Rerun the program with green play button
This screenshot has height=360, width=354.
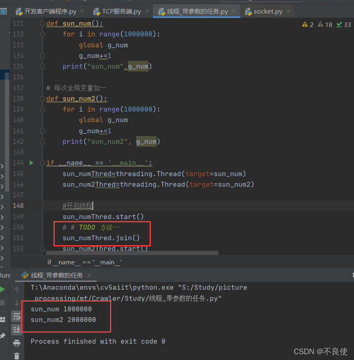[x=2, y=289]
